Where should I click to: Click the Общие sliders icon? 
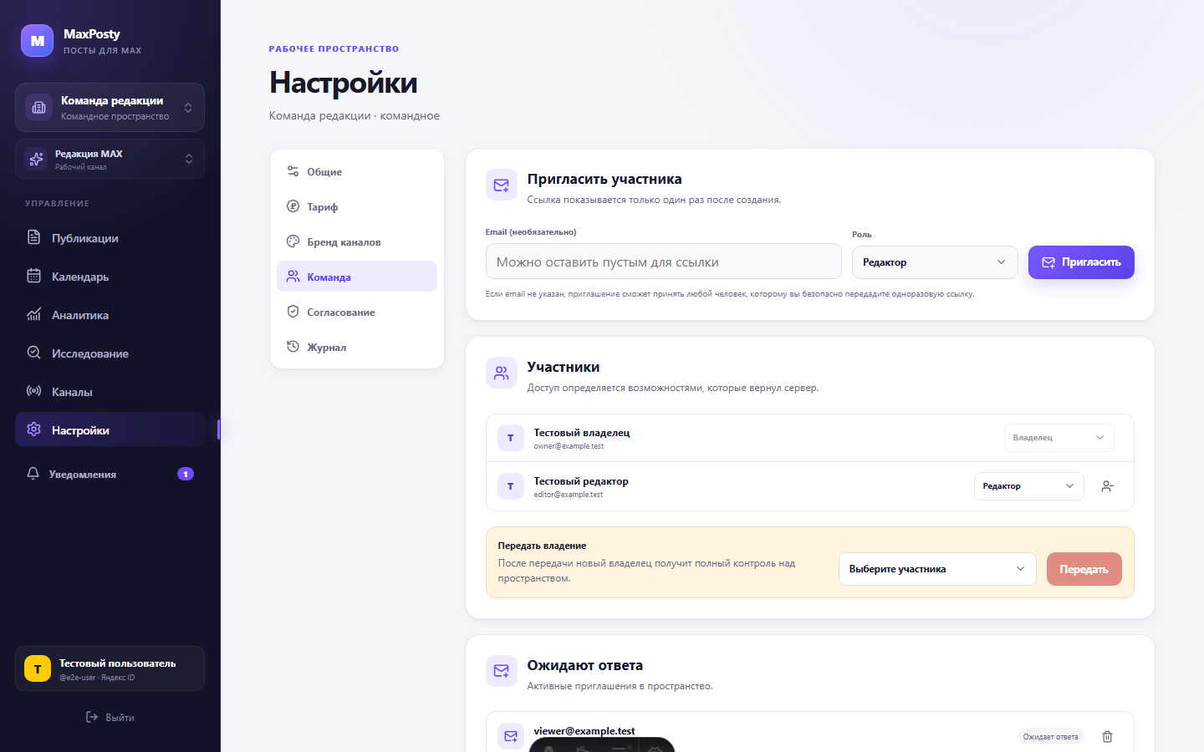(293, 171)
